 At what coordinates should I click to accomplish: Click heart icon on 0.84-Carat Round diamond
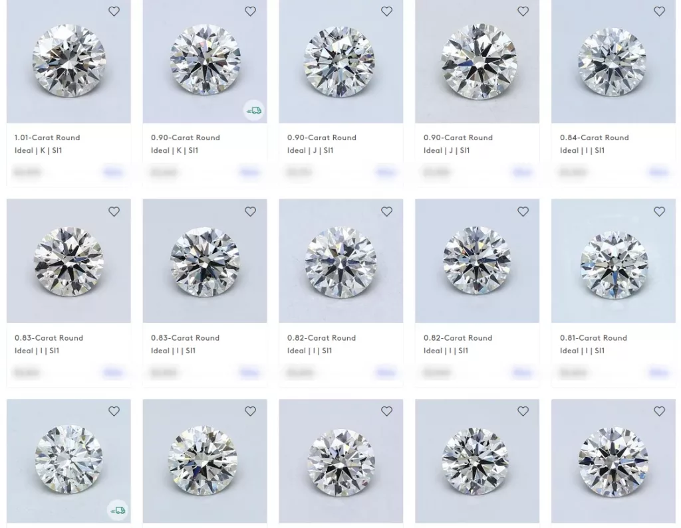pyautogui.click(x=659, y=11)
